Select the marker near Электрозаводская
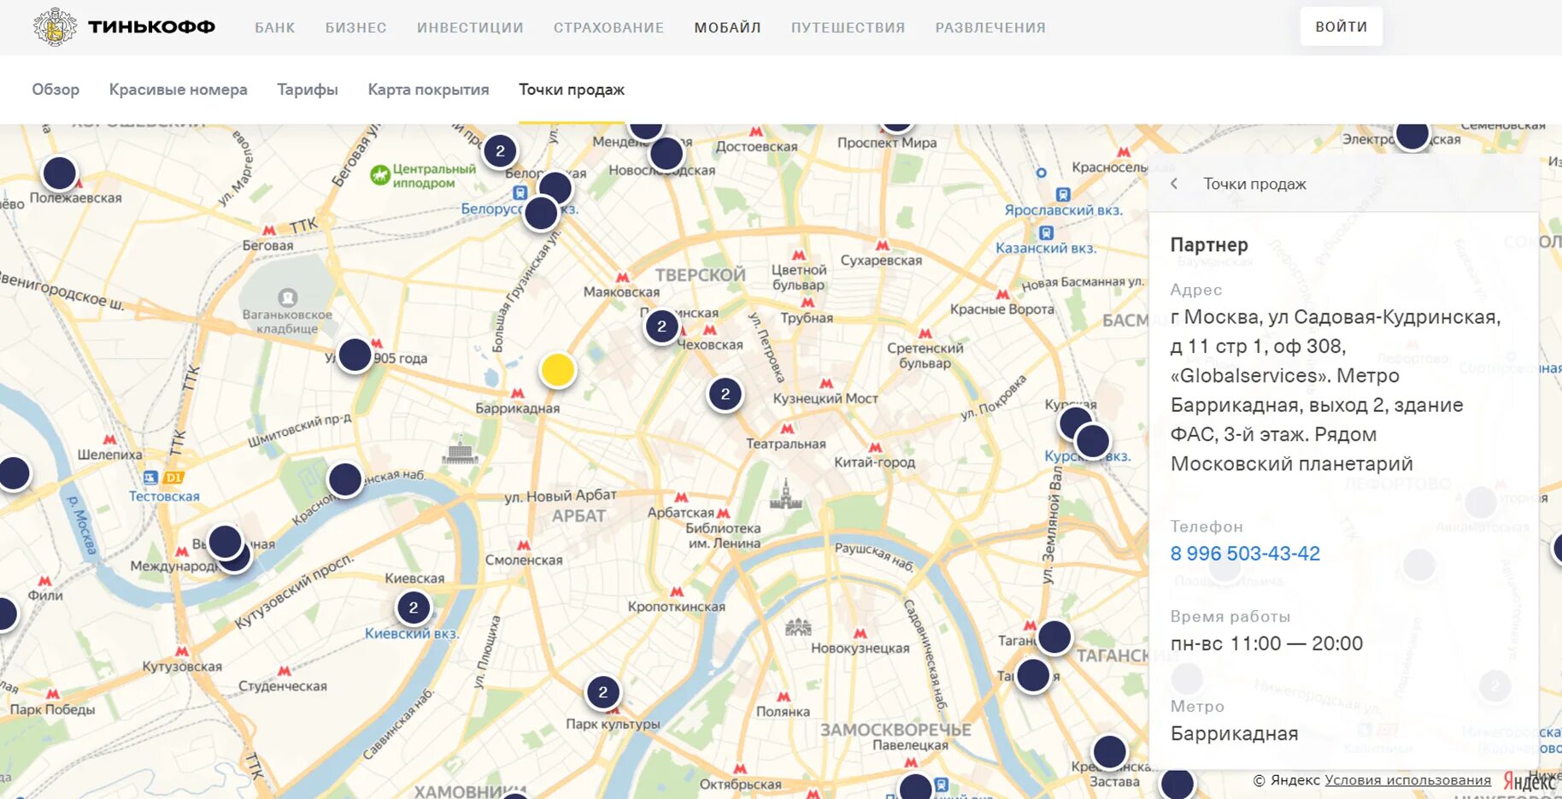The image size is (1562, 799). [1412, 133]
